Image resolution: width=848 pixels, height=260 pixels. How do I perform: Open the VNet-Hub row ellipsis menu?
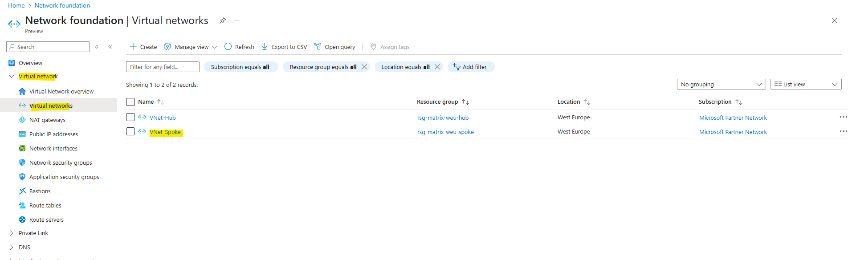[843, 117]
